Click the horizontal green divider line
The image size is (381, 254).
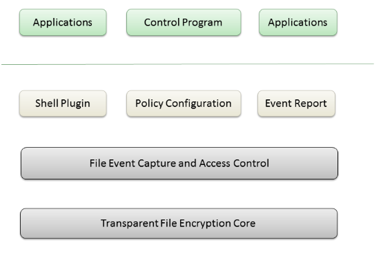point(187,64)
